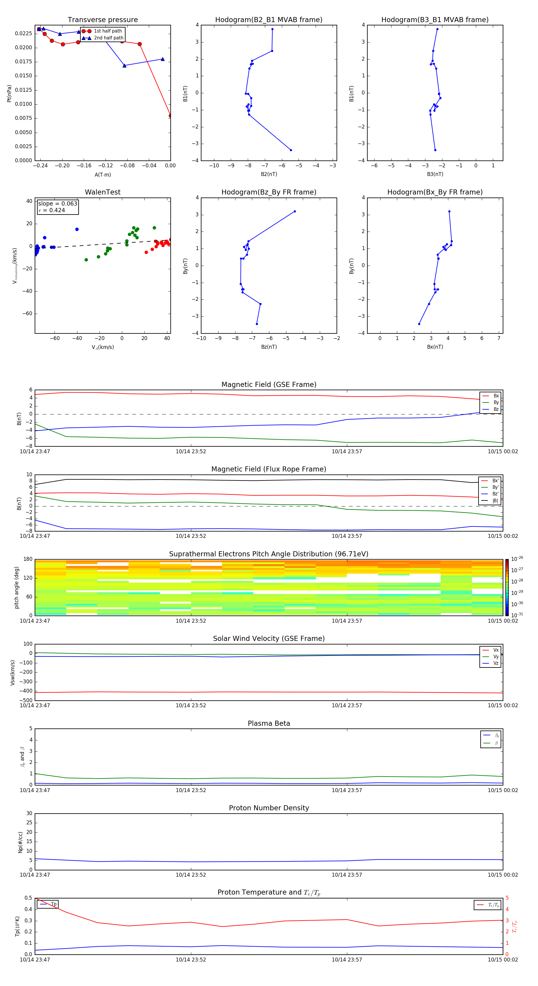Click the Proton Number Density title
The image size is (538, 986).
click(268, 808)
